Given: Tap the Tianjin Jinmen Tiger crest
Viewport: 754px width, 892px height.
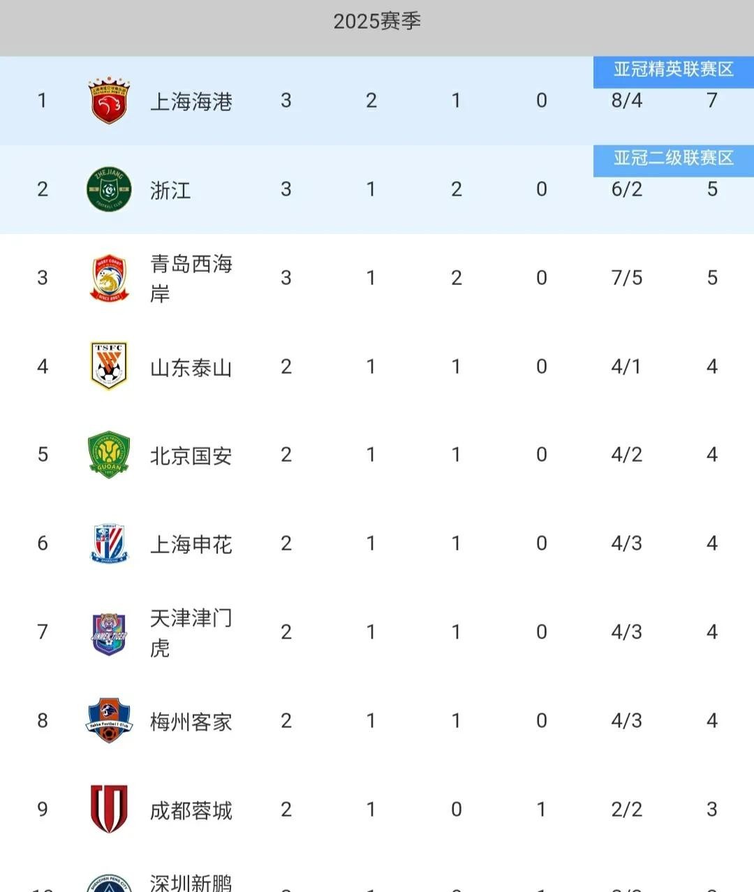Looking at the screenshot, I should tap(109, 632).
